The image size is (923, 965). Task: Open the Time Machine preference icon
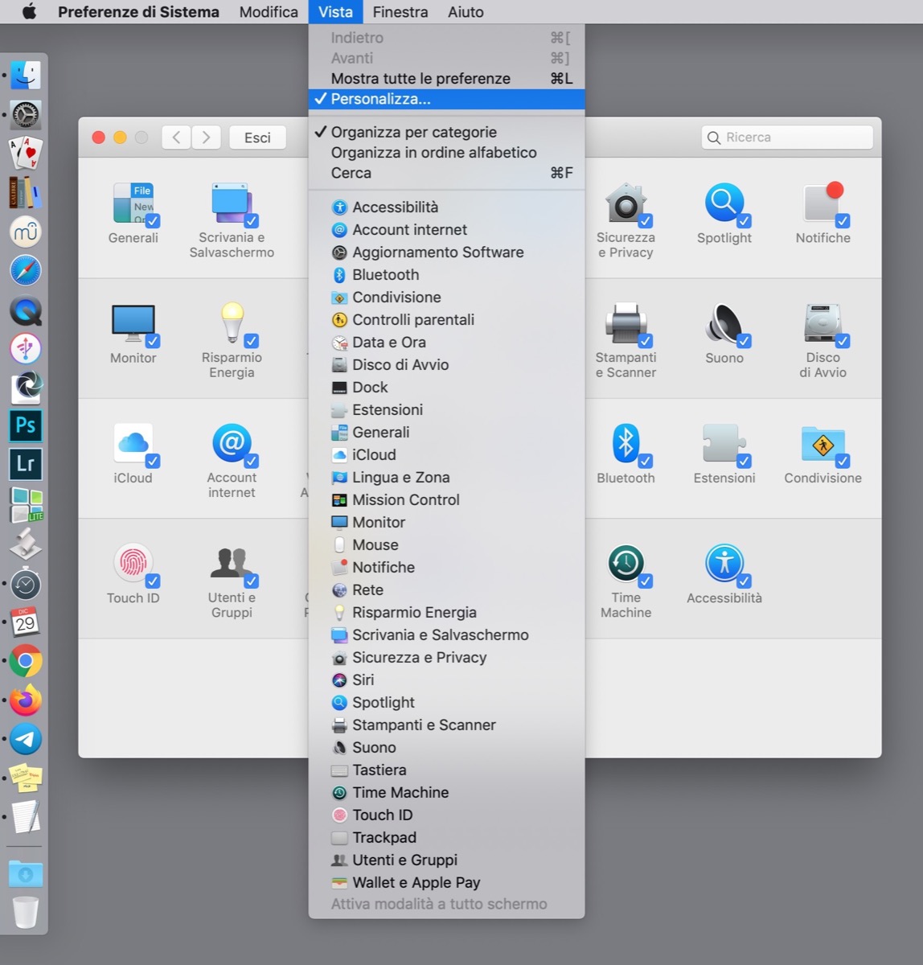click(x=624, y=565)
